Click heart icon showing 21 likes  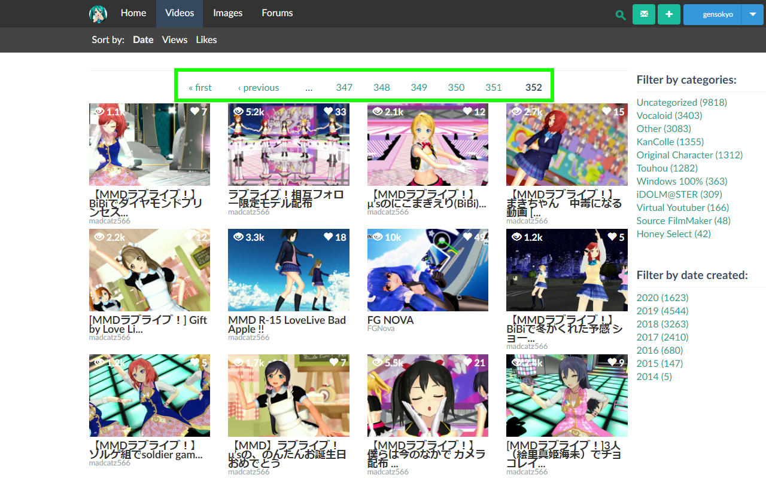pos(467,362)
